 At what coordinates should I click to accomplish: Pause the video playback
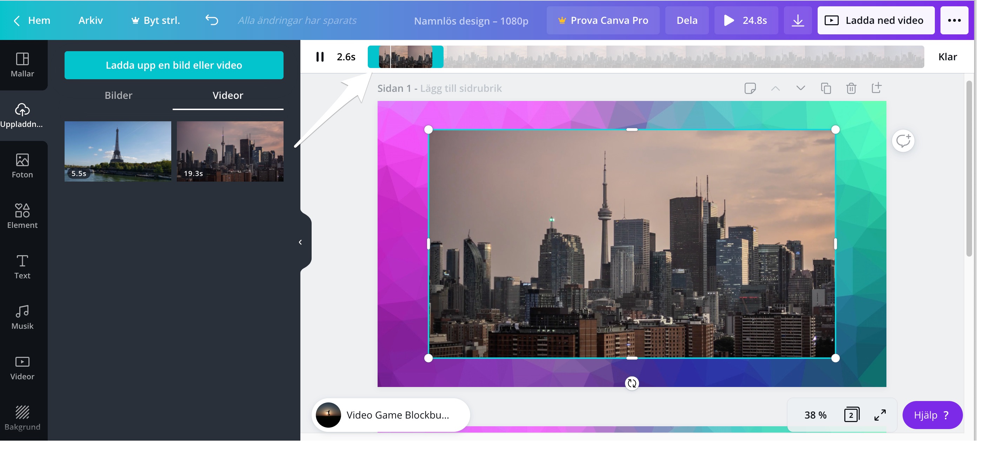pos(320,57)
